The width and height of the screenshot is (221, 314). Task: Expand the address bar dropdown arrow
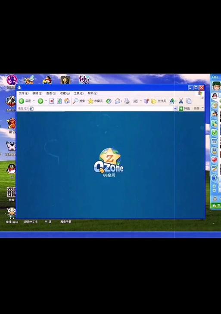(175, 109)
